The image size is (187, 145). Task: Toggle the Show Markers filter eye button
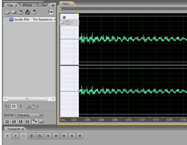click(35, 121)
